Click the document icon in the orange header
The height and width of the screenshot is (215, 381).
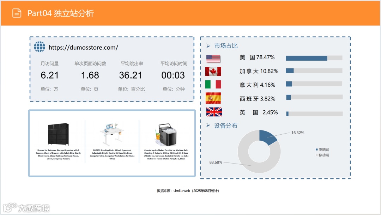[x=17, y=13]
